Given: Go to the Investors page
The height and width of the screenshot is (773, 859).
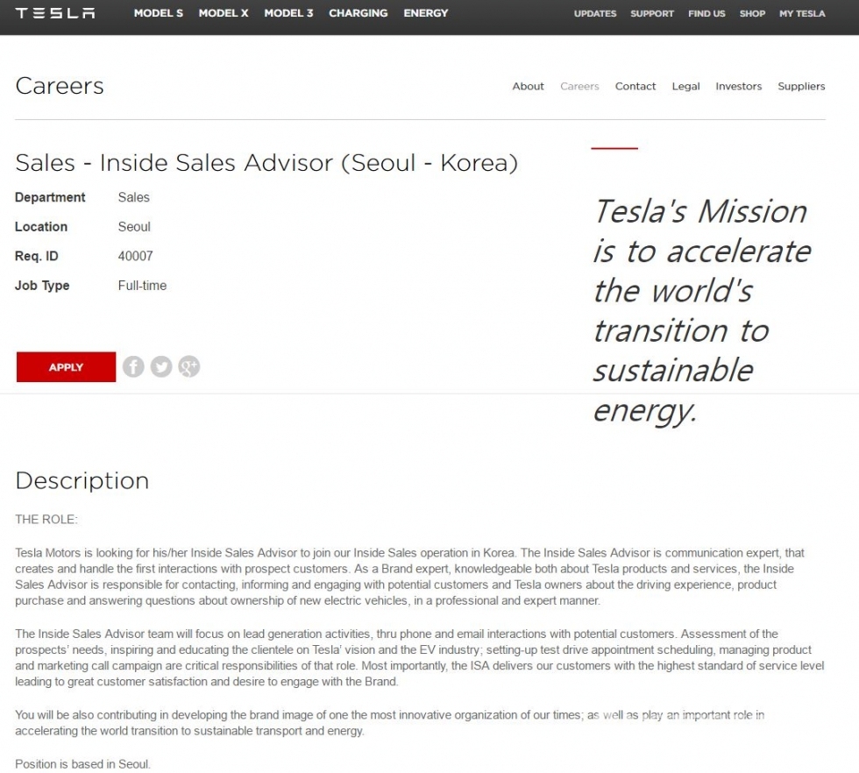Looking at the screenshot, I should point(739,86).
